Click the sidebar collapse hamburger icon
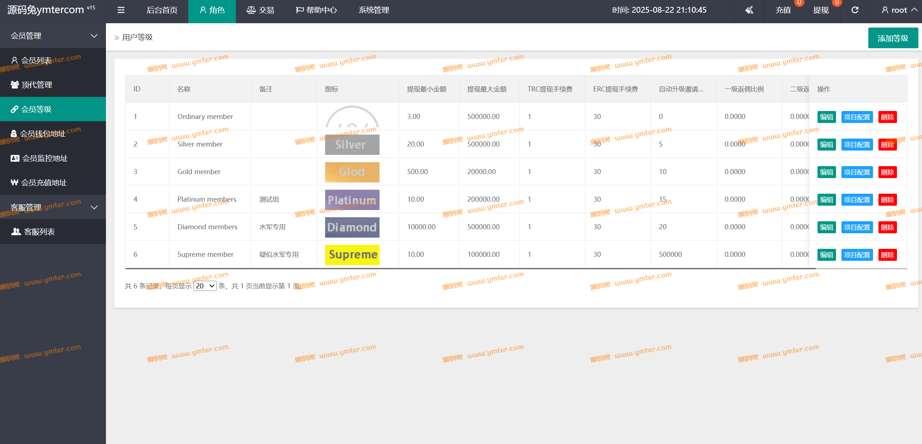 pos(121,10)
